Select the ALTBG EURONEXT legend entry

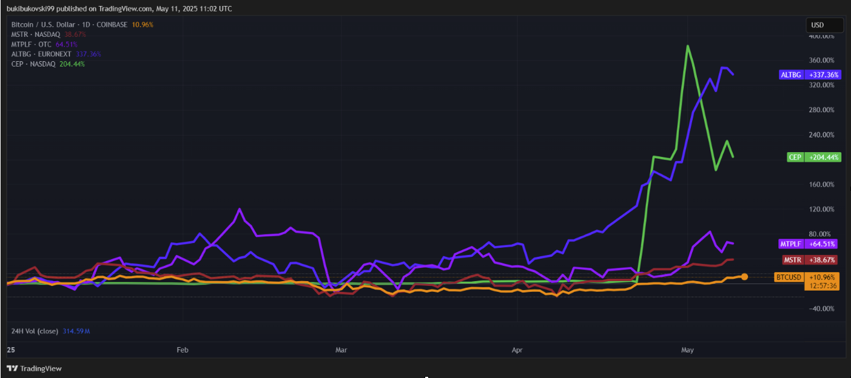pos(41,54)
